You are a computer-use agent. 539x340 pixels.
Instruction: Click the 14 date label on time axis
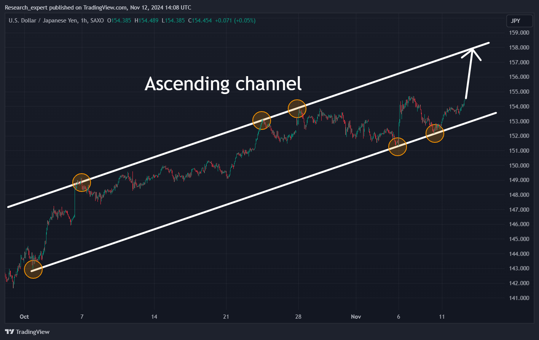tap(154, 317)
